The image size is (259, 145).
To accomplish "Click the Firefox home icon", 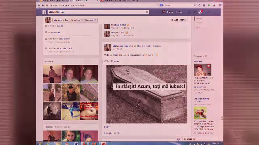I will click(x=214, y=5).
